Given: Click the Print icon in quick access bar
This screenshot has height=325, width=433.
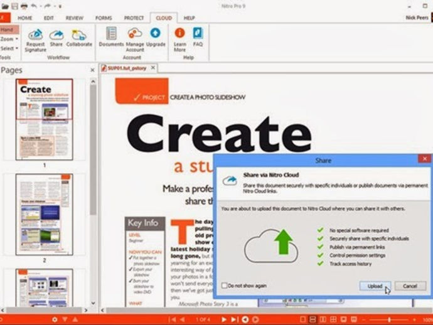Looking at the screenshot, I should coord(24,6).
